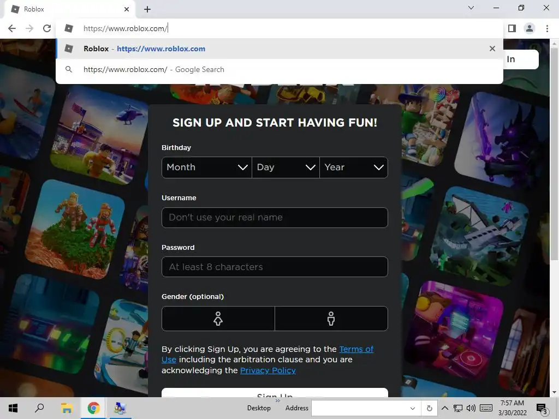Viewport: 559px width, 419px height.
Task: Click the taskbar Address refresh button
Action: 430,408
